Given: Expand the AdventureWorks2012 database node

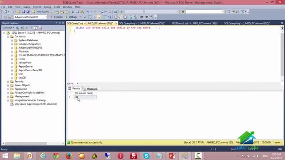Looking at the screenshot, I should 12,48.
